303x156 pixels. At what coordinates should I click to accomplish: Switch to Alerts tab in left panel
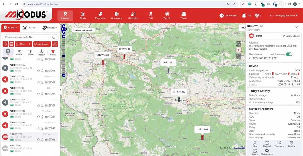[29, 28]
